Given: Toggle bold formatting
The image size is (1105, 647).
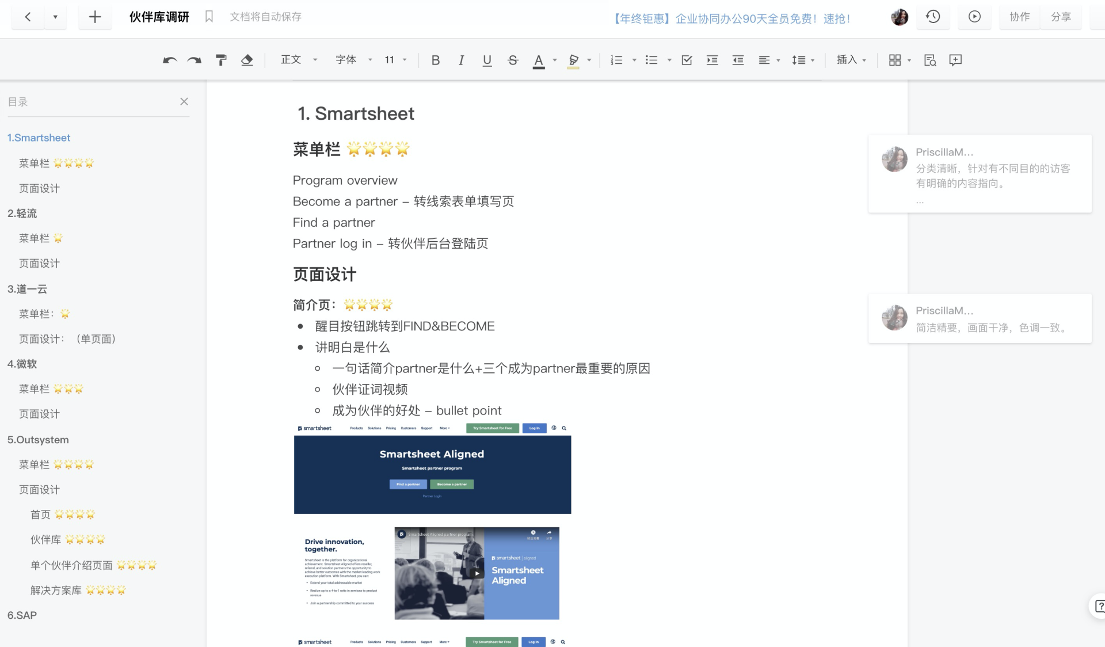Looking at the screenshot, I should (x=435, y=60).
